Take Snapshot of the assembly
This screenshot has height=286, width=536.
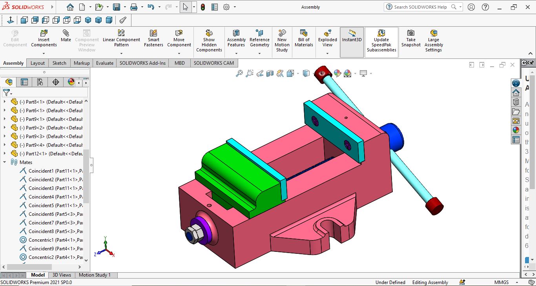411,38
